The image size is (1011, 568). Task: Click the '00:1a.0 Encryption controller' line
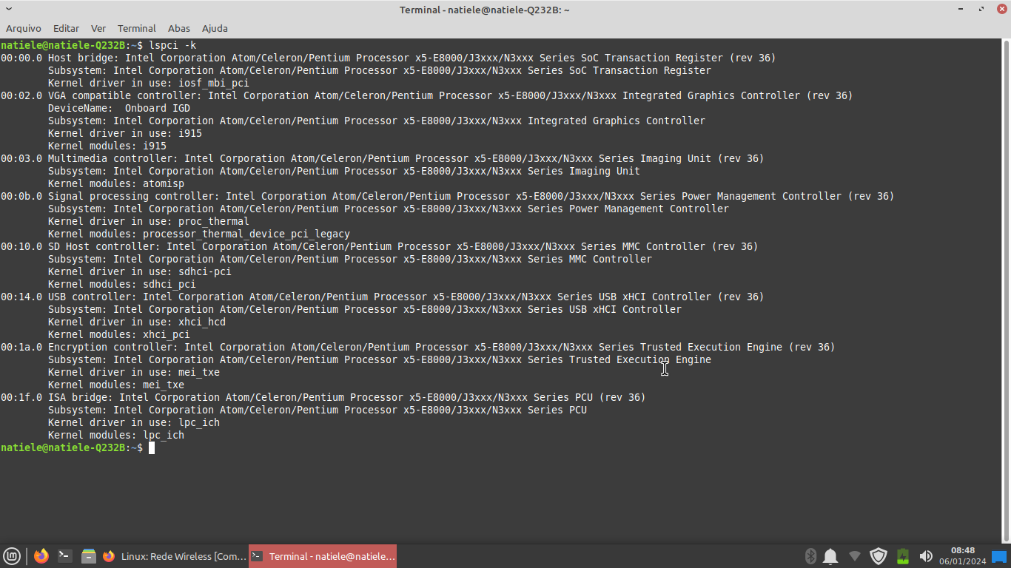(x=417, y=347)
